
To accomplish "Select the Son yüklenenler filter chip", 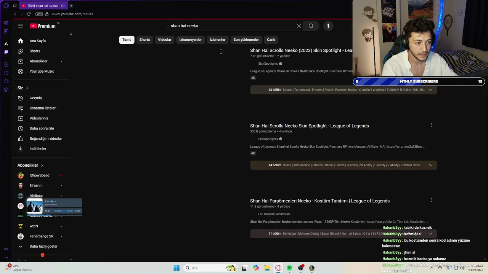I will (246, 40).
